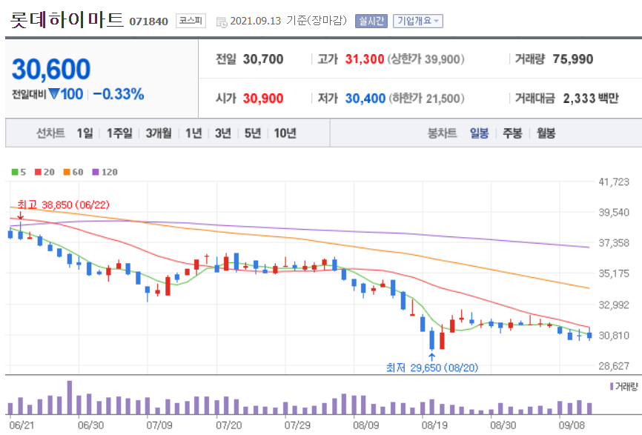
Task: Select the 3년 line chart tab
Action: [223, 133]
